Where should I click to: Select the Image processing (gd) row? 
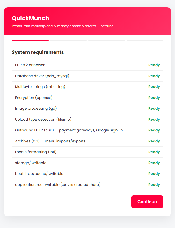coord(87,108)
